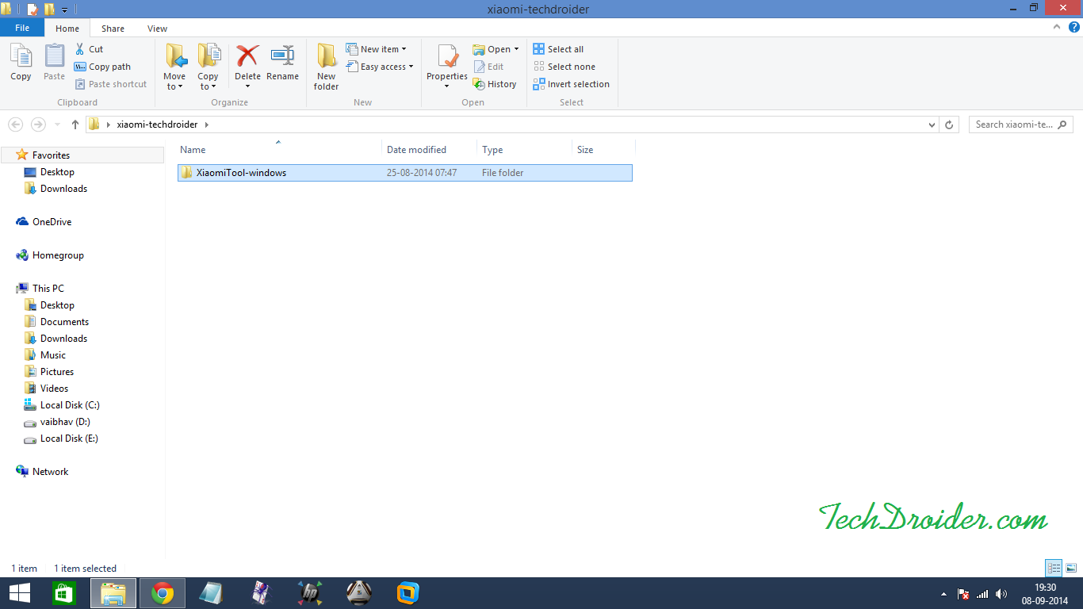Image resolution: width=1083 pixels, height=609 pixels.
Task: Switch to the Share ribbon tab
Action: coord(113,29)
